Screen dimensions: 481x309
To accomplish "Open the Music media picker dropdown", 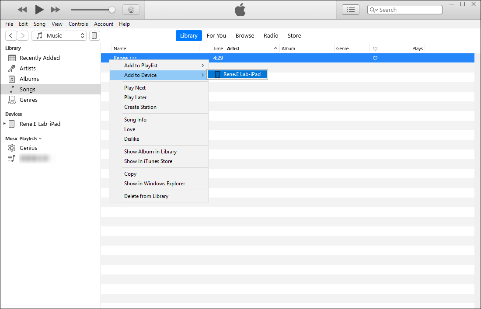I will click(59, 35).
